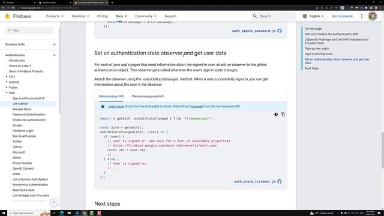Jump to Sign in existing users section

[x=319, y=54]
